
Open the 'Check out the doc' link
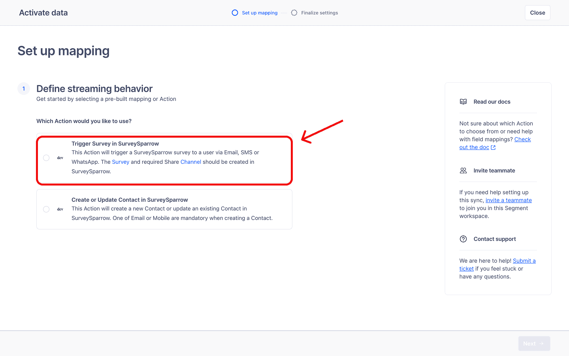coord(495,143)
